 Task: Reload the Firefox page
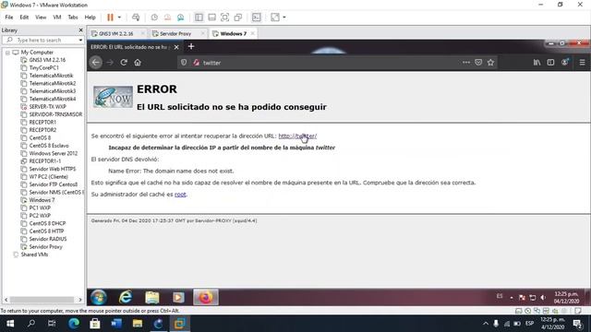(124, 63)
